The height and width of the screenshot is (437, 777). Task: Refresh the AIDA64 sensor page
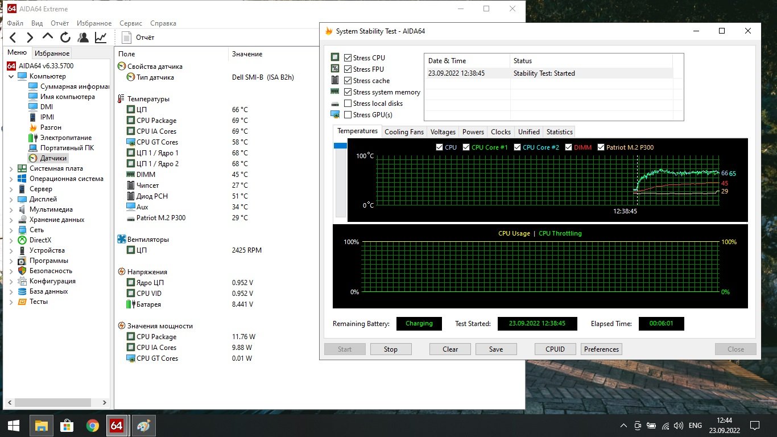click(x=65, y=38)
